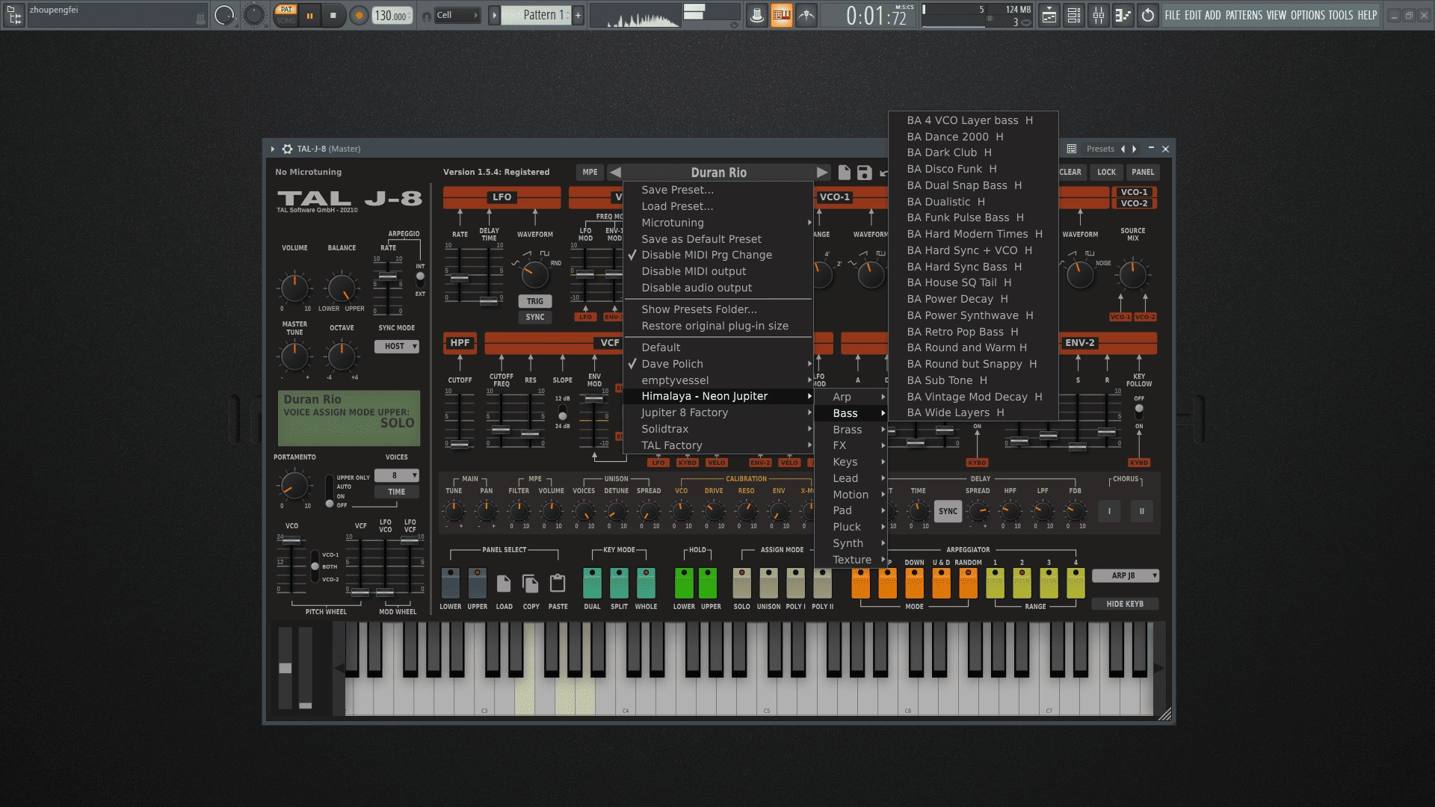Toggle the WHOLE key mode switch

tap(646, 583)
